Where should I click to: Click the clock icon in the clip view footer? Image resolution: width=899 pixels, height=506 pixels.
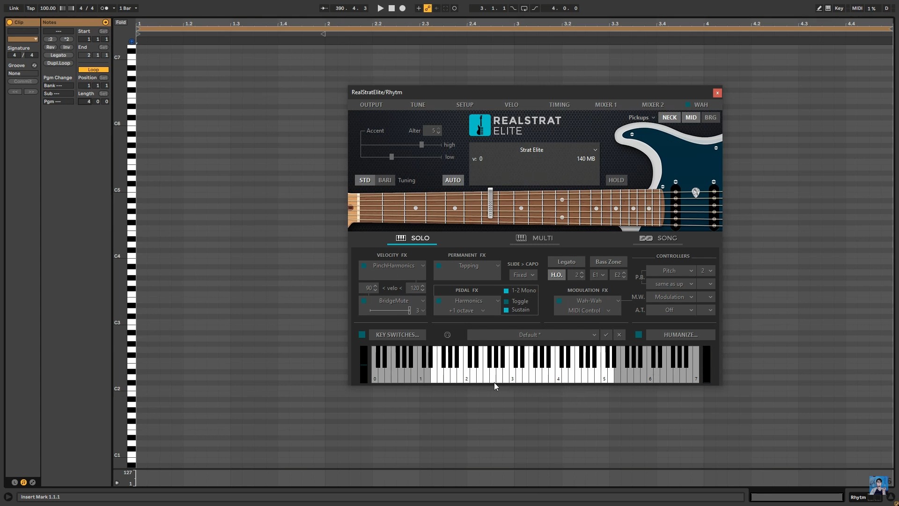[15, 482]
